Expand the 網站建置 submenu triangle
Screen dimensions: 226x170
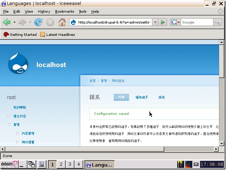tap(17, 142)
